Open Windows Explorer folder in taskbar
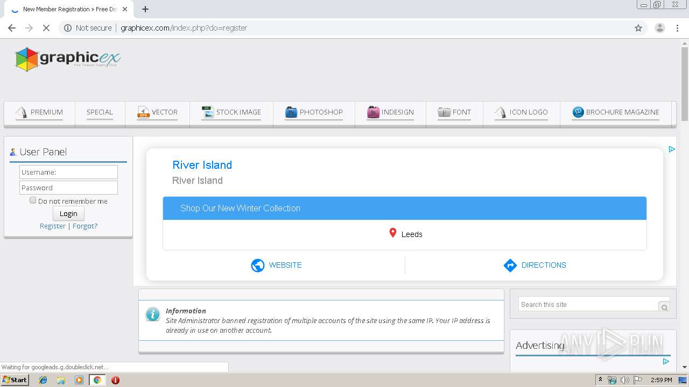This screenshot has width=689, height=387. point(61,380)
